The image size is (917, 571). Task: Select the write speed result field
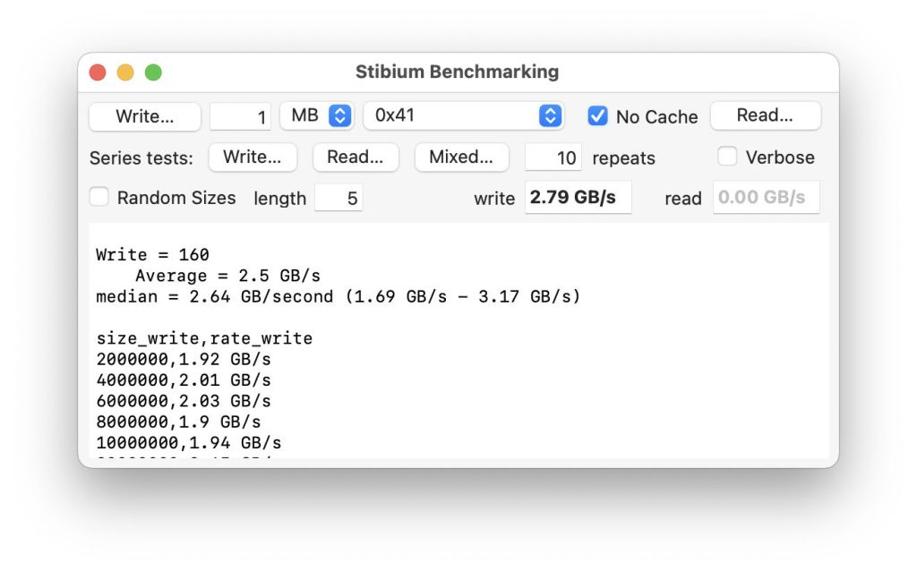578,198
